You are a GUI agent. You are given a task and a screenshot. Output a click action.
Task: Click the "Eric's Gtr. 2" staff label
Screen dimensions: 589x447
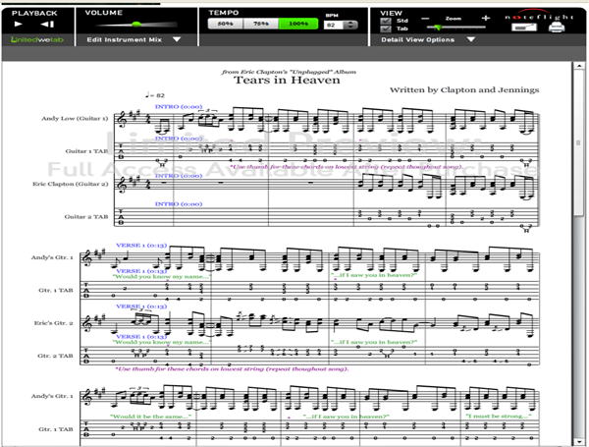click(x=53, y=323)
